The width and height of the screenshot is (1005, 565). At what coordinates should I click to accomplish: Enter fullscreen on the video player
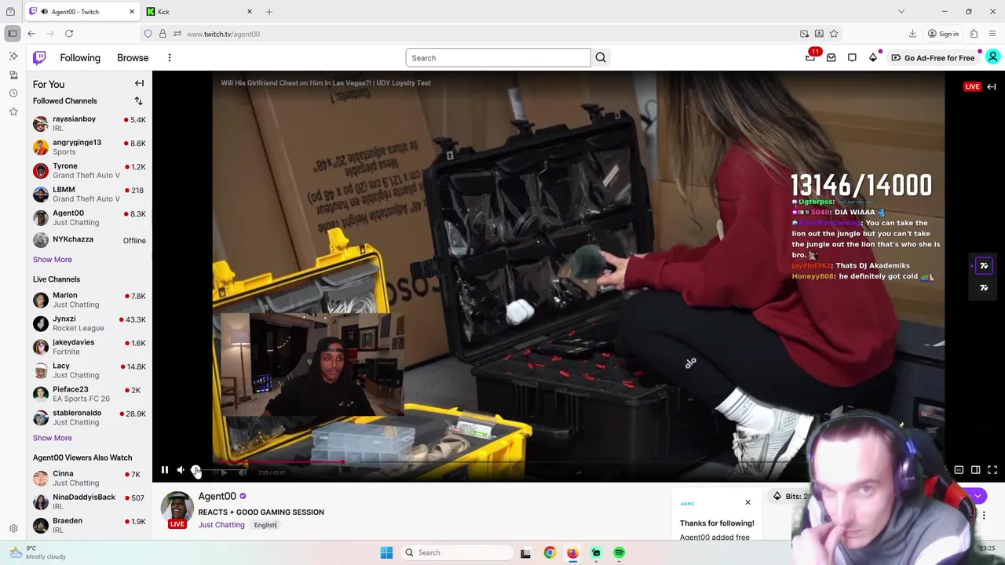(992, 470)
